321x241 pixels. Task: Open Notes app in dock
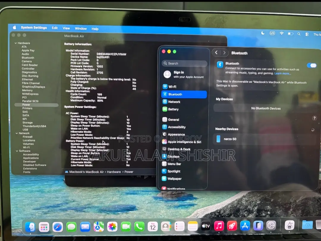point(193,226)
